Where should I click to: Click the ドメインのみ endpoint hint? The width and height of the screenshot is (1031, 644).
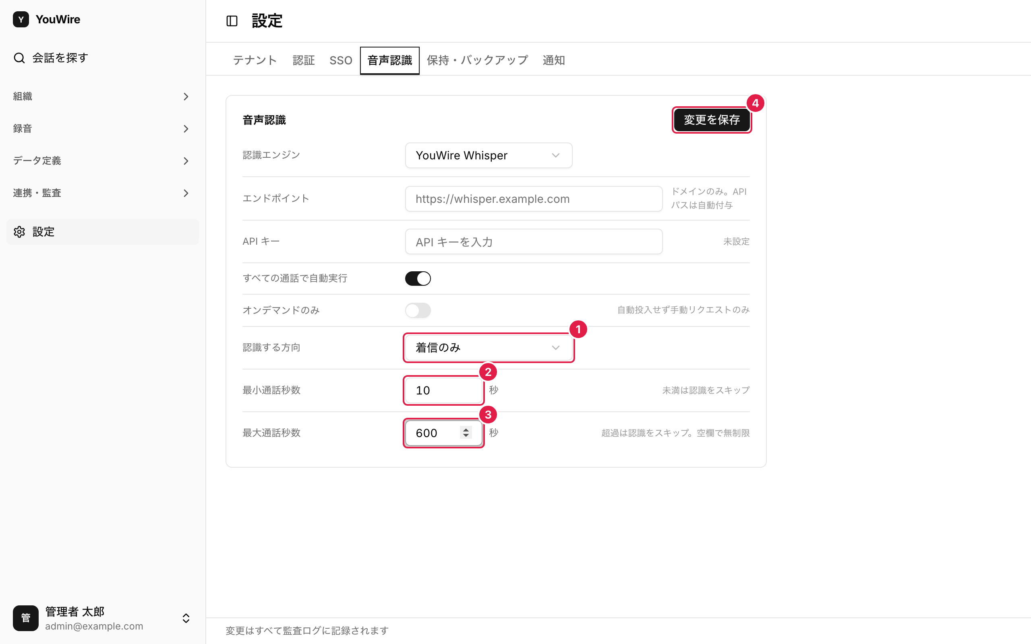(710, 198)
